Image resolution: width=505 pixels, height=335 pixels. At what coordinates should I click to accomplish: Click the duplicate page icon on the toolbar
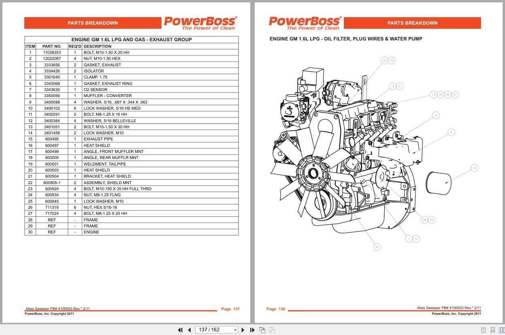pyautogui.click(x=272, y=330)
